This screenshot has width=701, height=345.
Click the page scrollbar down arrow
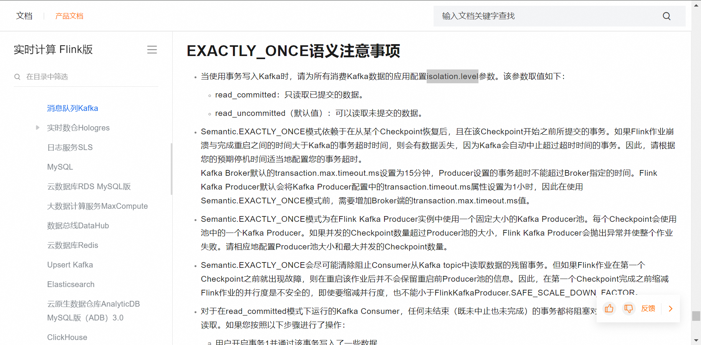(696, 340)
